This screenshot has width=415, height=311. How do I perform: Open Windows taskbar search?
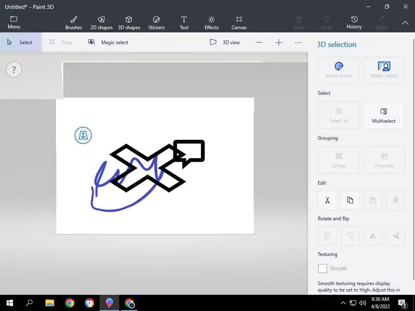tap(29, 303)
